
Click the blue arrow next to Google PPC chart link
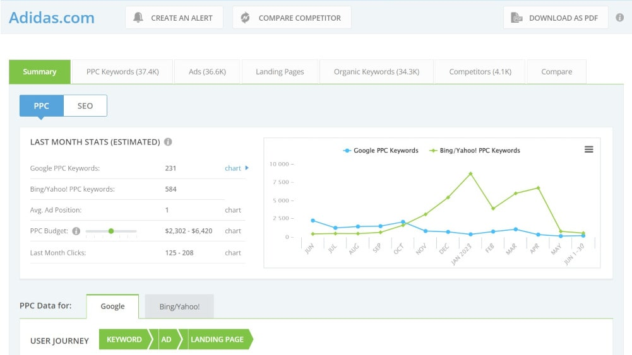coord(247,168)
